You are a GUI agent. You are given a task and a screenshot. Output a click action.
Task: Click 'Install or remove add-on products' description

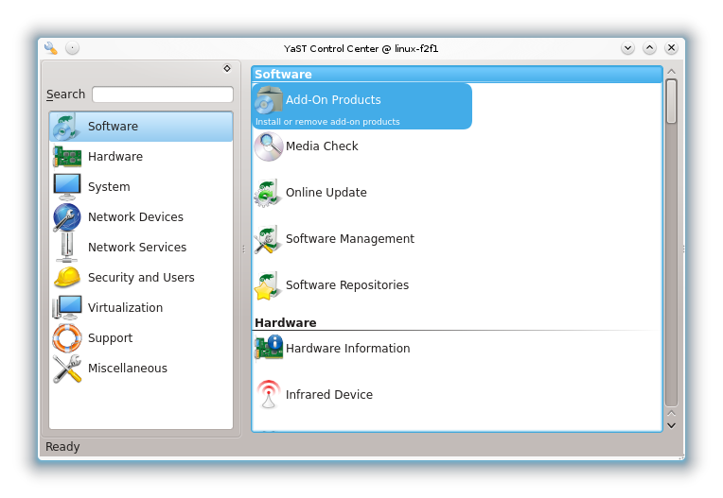coord(327,122)
